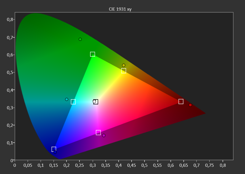Image resolution: width=245 pixels, height=174 pixels.
Task: Click the blue target square marker
Action: click(54, 149)
